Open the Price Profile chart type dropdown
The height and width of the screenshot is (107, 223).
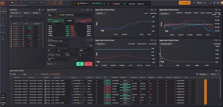tap(165, 14)
